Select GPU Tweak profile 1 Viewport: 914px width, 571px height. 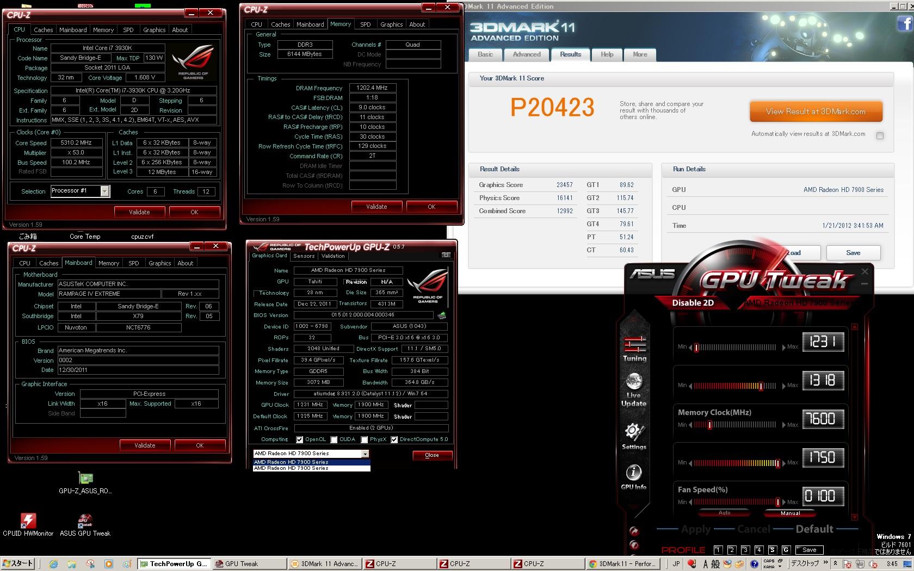pos(718,550)
